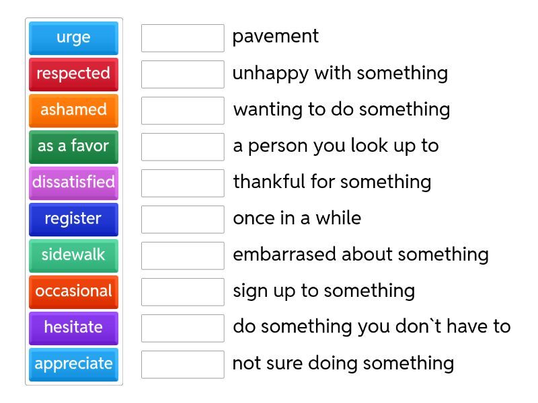Image resolution: width=538 pixels, height=403 pixels.
Task: Select the box next to 'wanting to do something'
Action: click(182, 110)
